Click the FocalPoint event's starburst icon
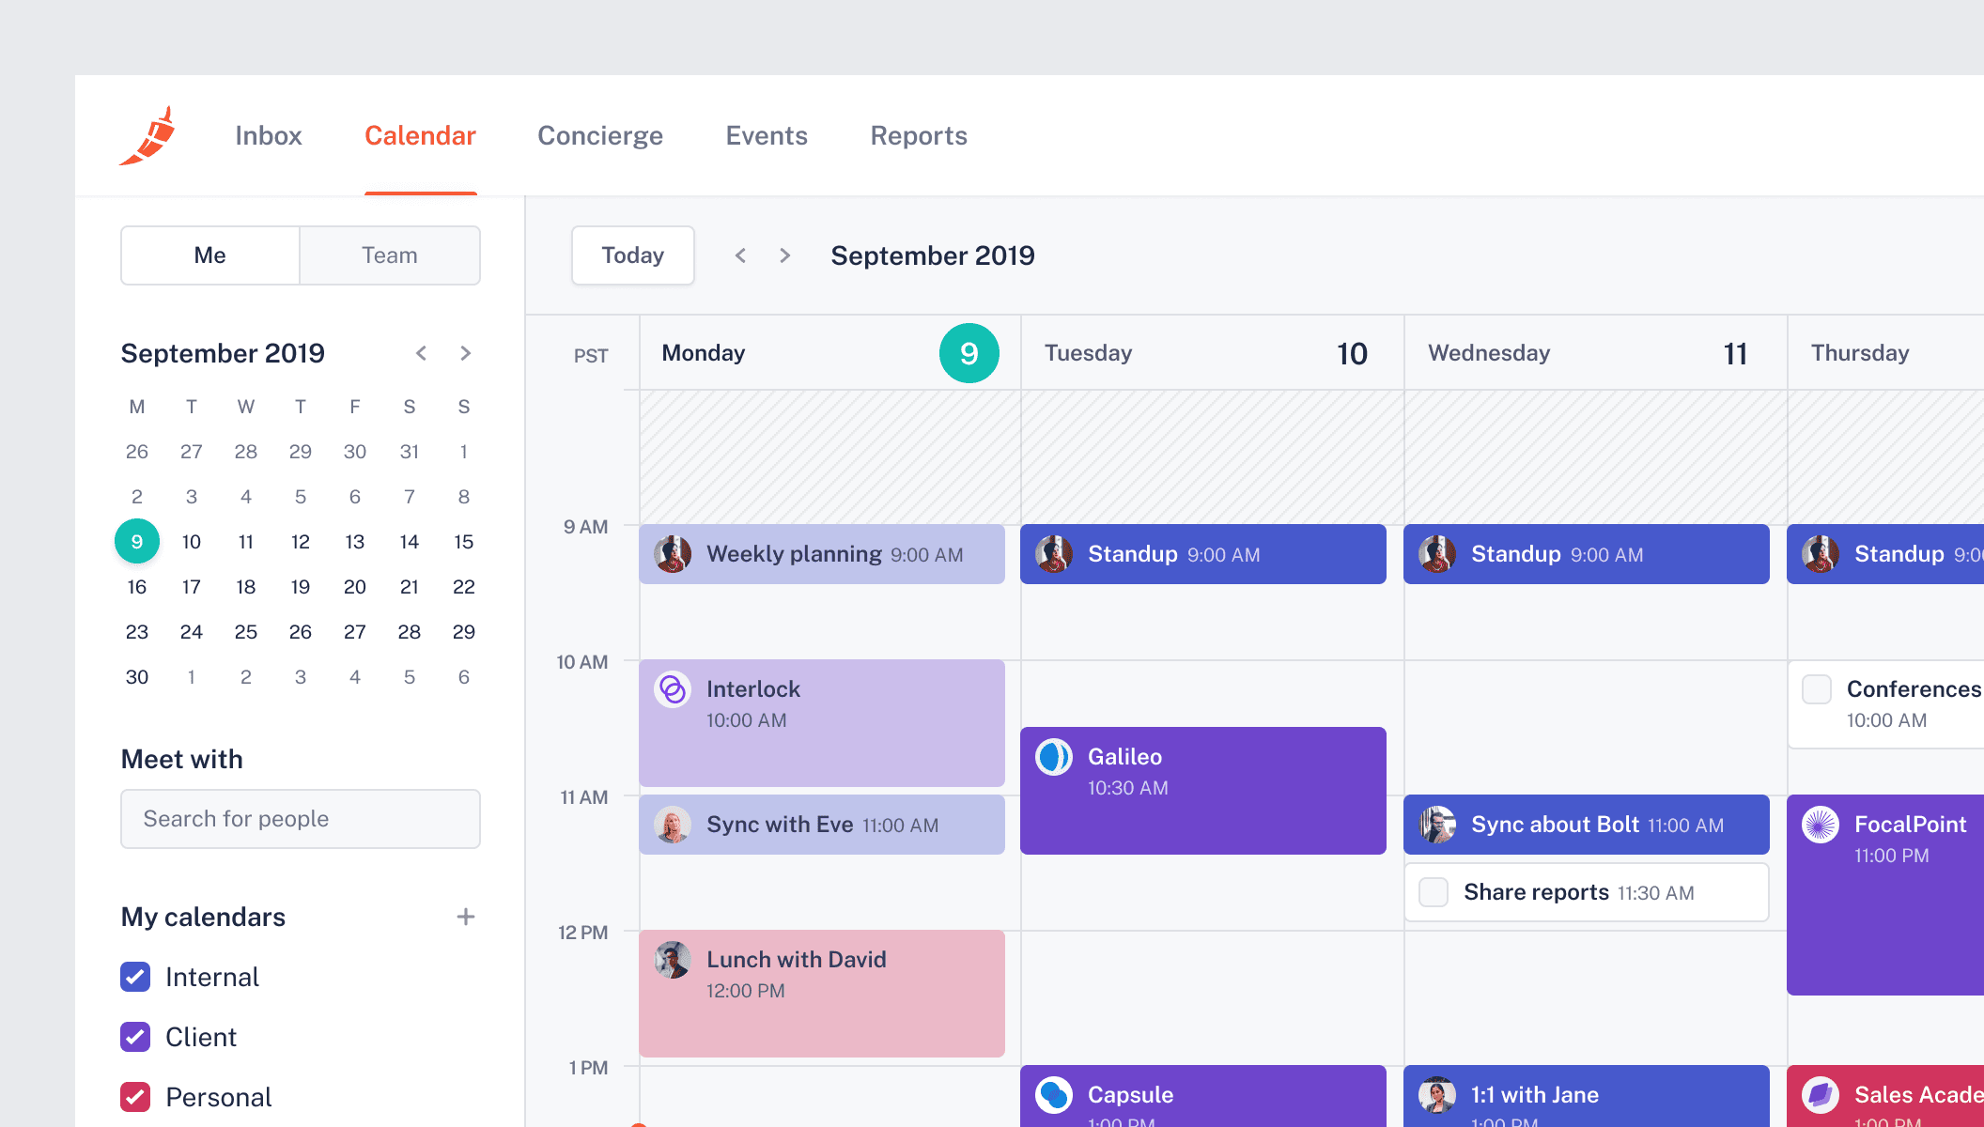Viewport: 1984px width, 1127px height. coord(1820,825)
